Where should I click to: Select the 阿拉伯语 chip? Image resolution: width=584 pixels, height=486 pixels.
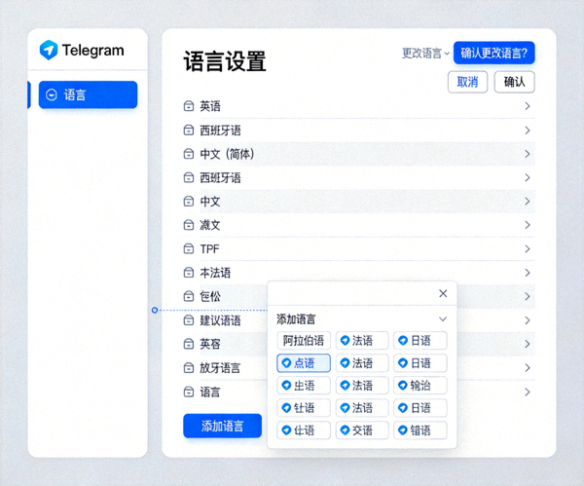(x=304, y=340)
